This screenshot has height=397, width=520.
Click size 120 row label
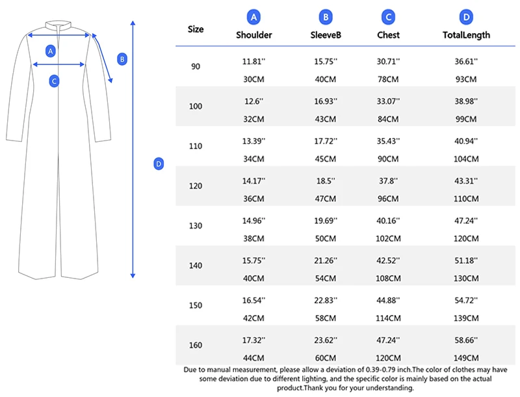pos(196,186)
